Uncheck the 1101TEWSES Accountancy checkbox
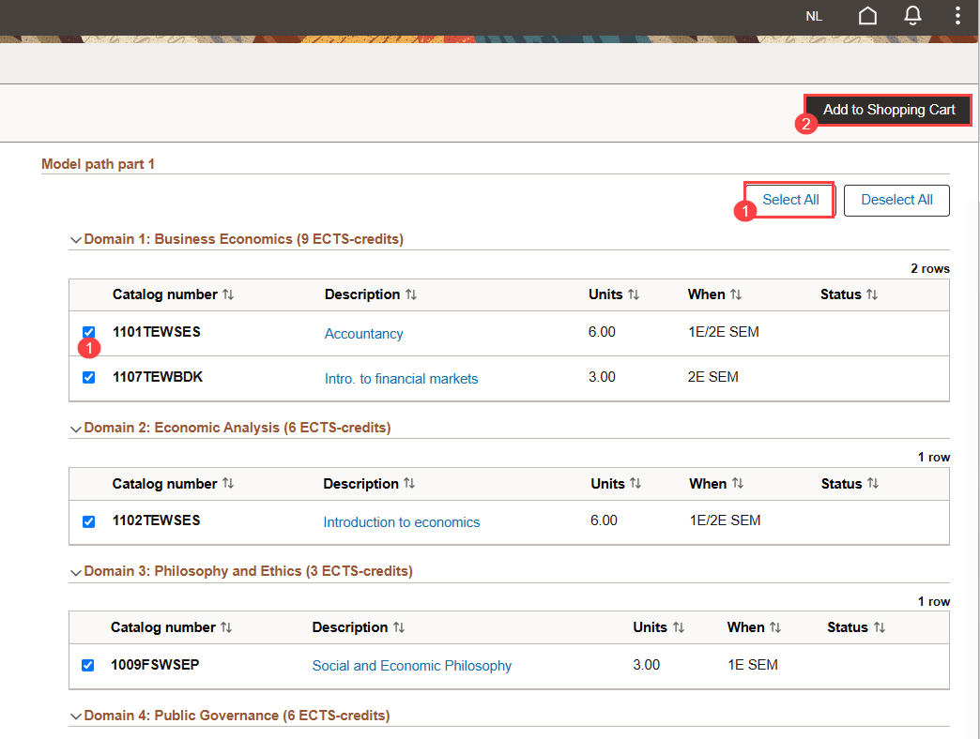The width and height of the screenshot is (980, 739). pos(89,332)
